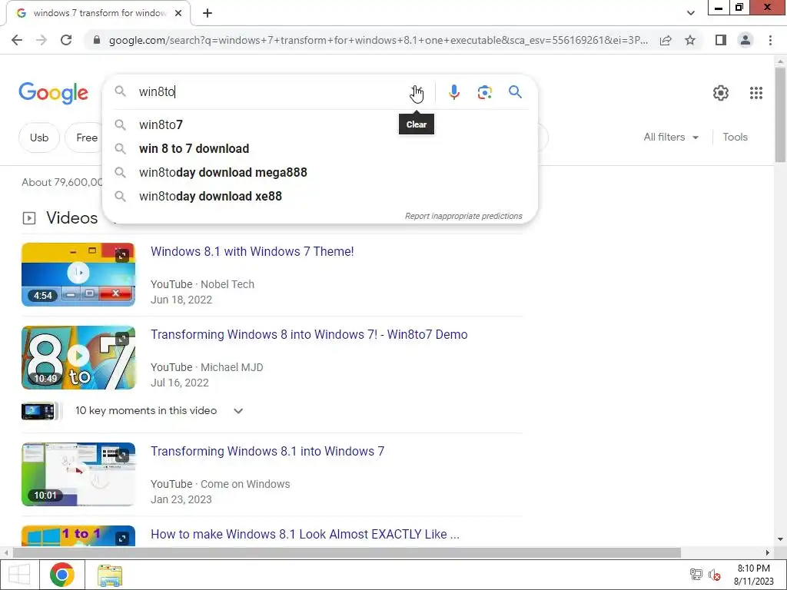Click the horizontal scroll right arrow

768,553
